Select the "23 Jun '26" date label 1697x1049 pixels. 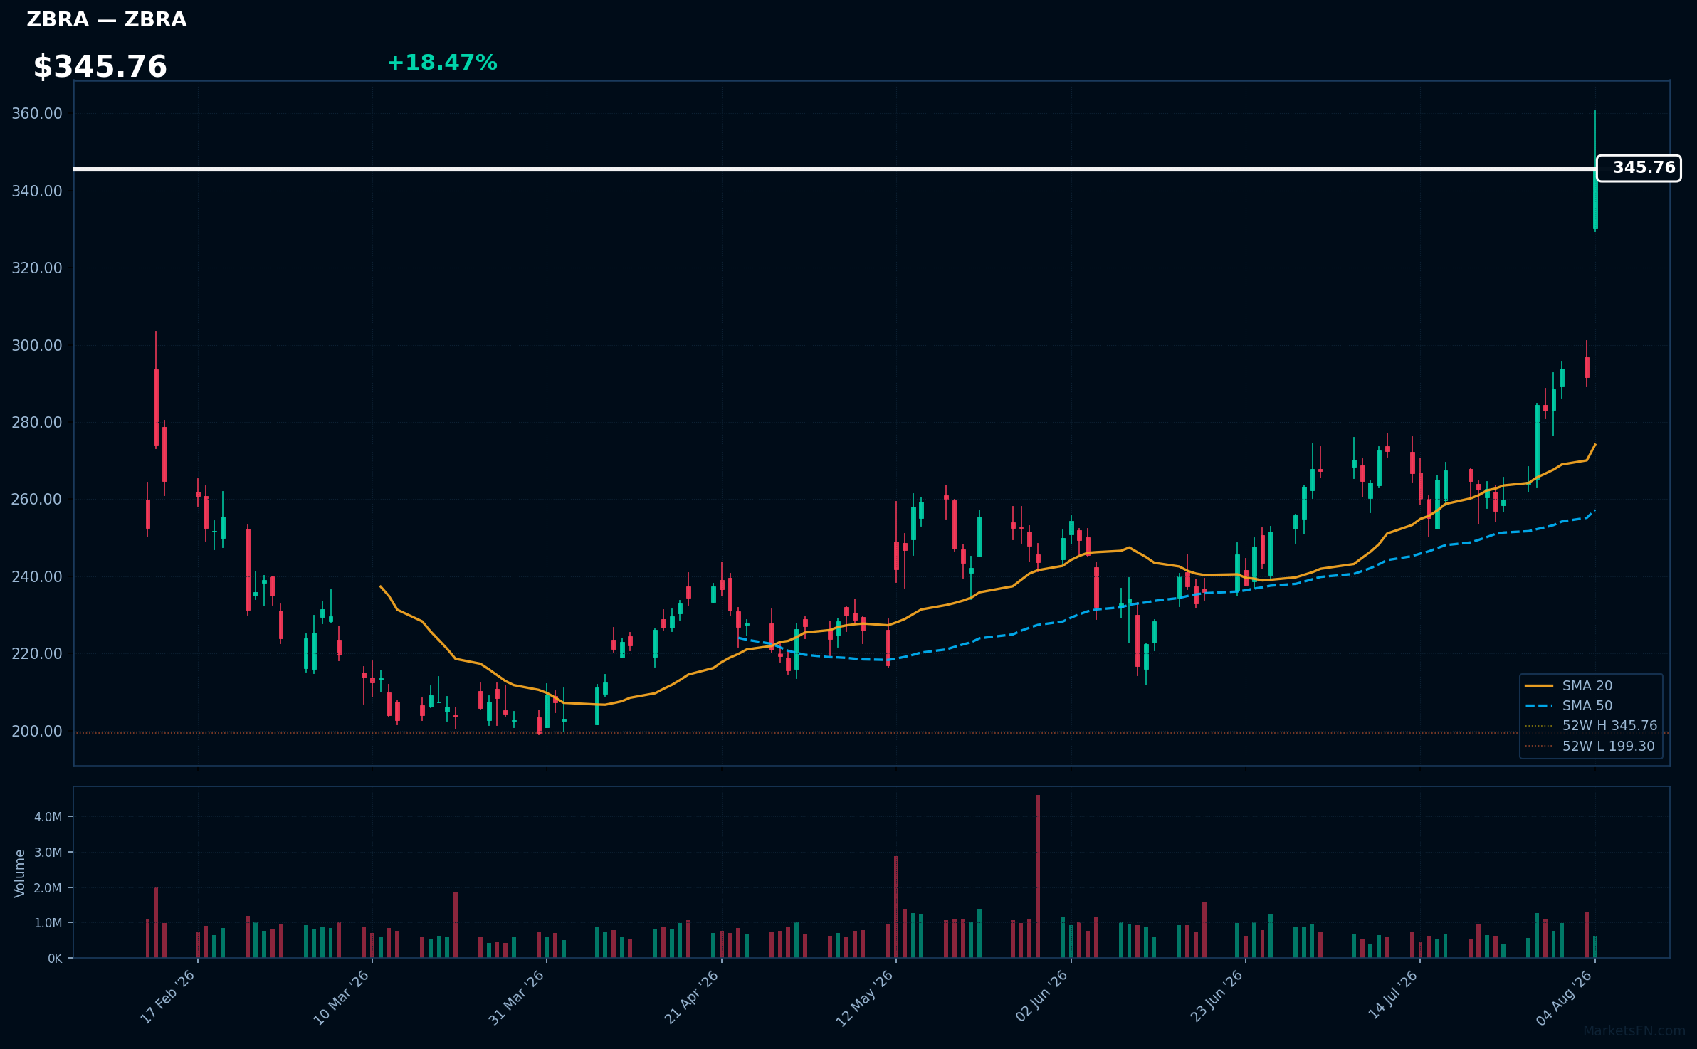(x=1217, y=997)
